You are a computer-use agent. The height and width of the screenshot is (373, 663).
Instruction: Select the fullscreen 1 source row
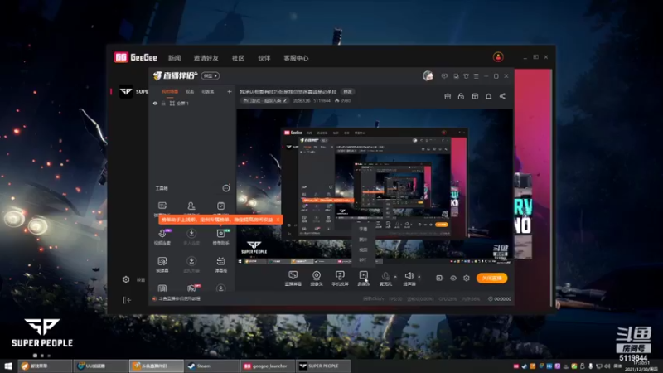[x=192, y=103]
